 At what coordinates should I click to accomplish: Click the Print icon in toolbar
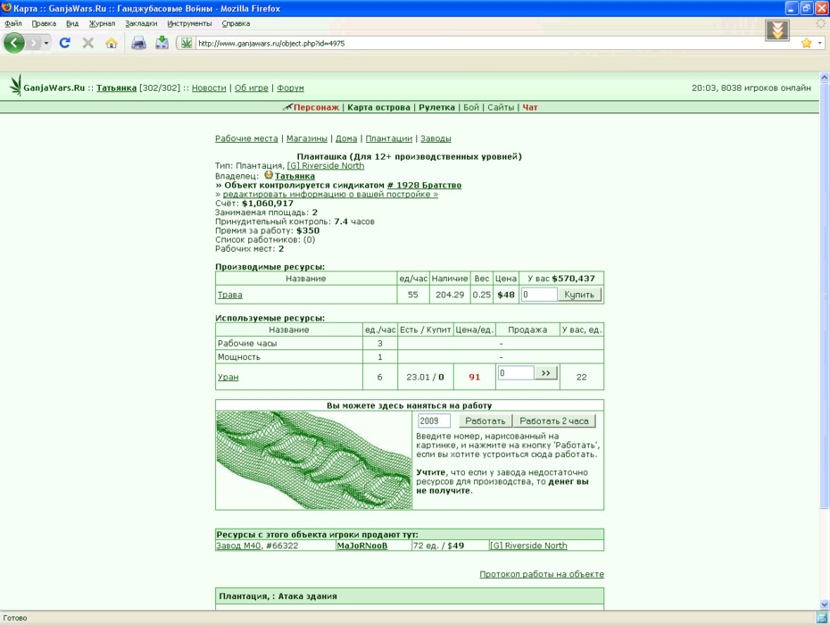click(138, 43)
